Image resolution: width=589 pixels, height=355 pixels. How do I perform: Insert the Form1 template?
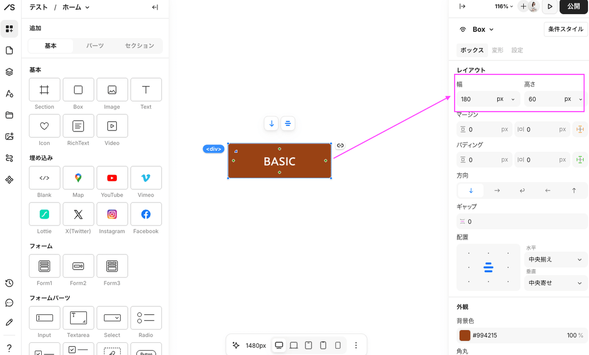point(45,266)
